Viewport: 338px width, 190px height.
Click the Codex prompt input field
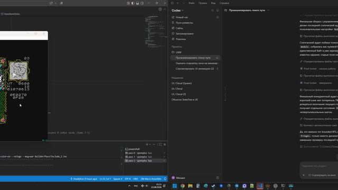[x=319, y=166]
